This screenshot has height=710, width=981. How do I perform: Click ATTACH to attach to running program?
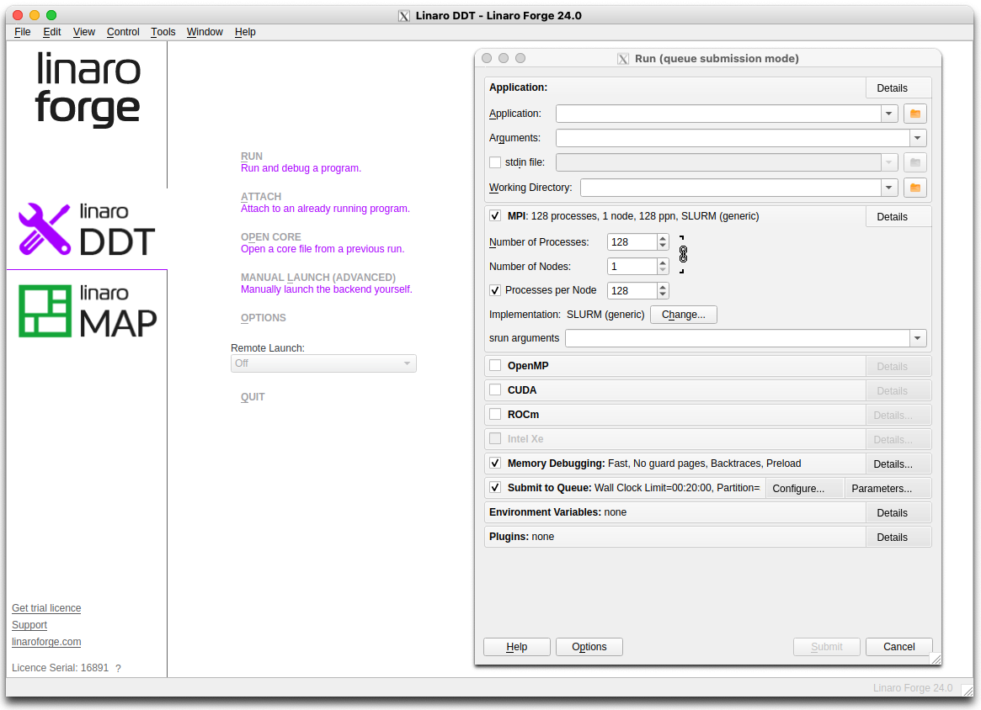tap(261, 196)
